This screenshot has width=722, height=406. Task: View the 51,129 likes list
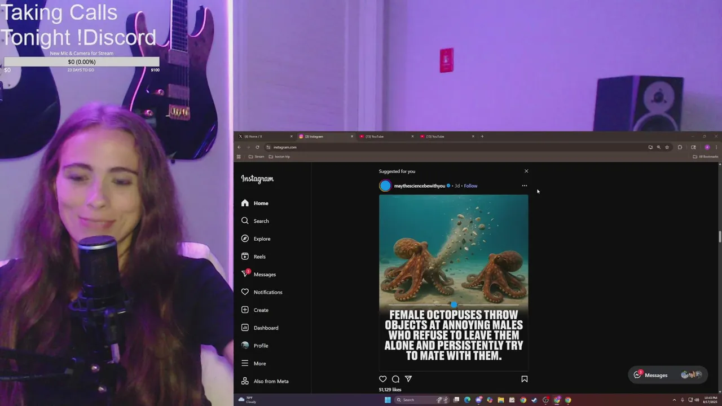coord(390,390)
